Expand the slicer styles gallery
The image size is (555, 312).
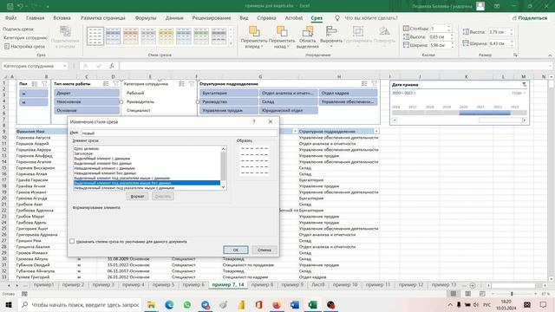[x=232, y=43]
